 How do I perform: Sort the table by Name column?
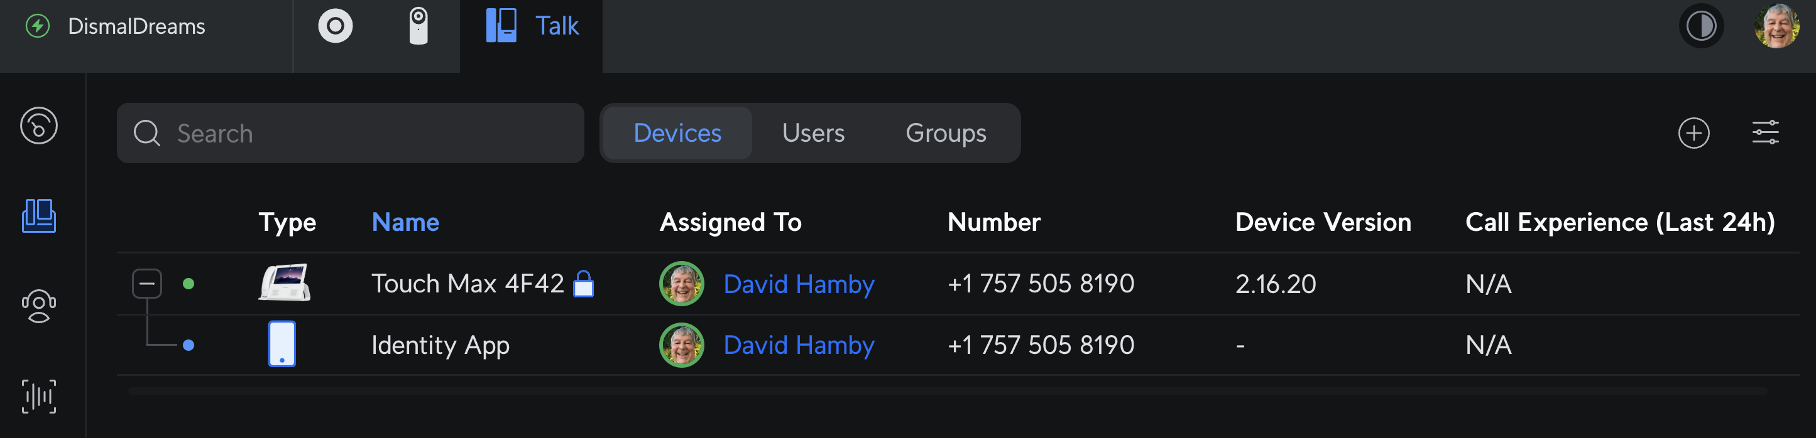pyautogui.click(x=405, y=223)
